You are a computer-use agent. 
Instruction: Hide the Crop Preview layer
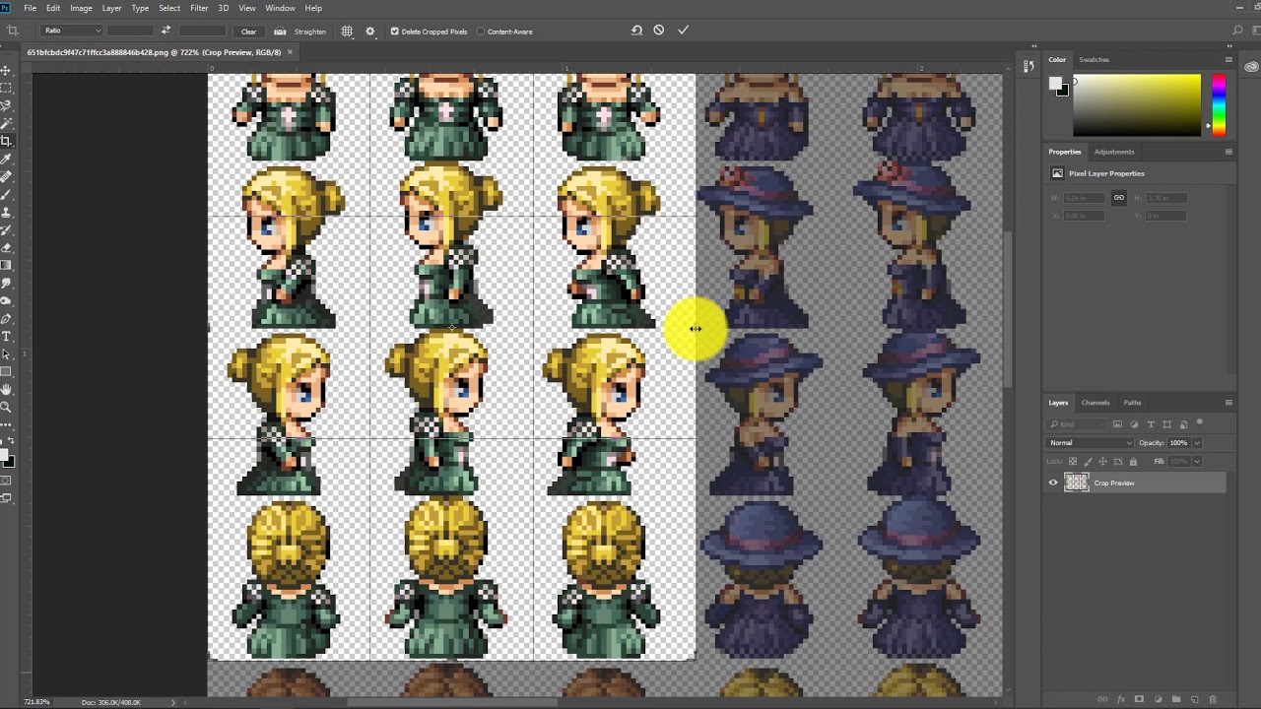pos(1053,483)
